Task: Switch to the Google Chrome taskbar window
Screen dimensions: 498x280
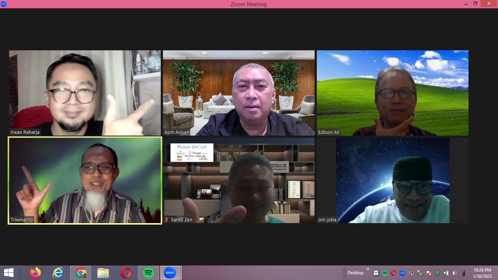Action: click(81, 273)
